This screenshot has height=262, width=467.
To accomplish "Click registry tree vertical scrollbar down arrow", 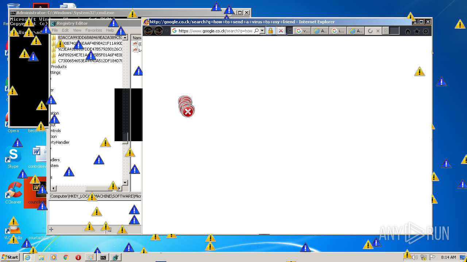I will (x=125, y=183).
